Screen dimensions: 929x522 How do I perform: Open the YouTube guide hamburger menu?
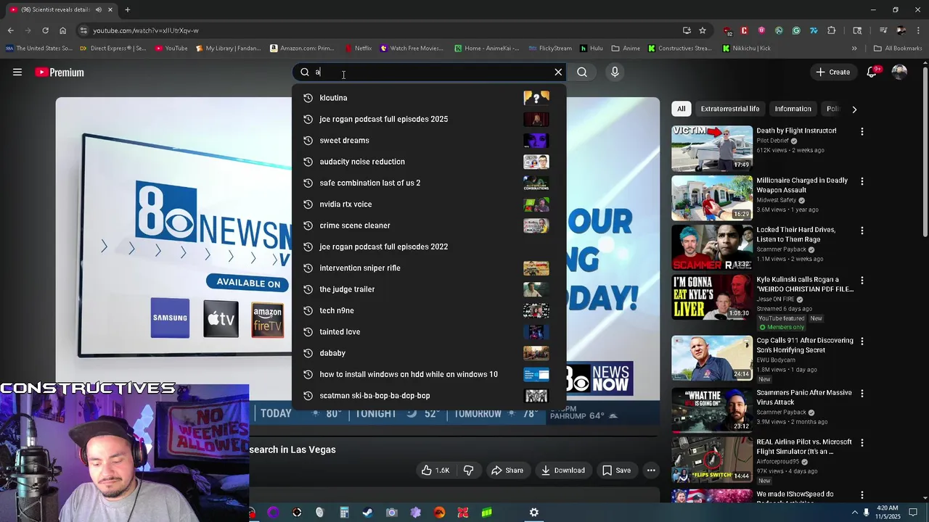pyautogui.click(x=17, y=72)
